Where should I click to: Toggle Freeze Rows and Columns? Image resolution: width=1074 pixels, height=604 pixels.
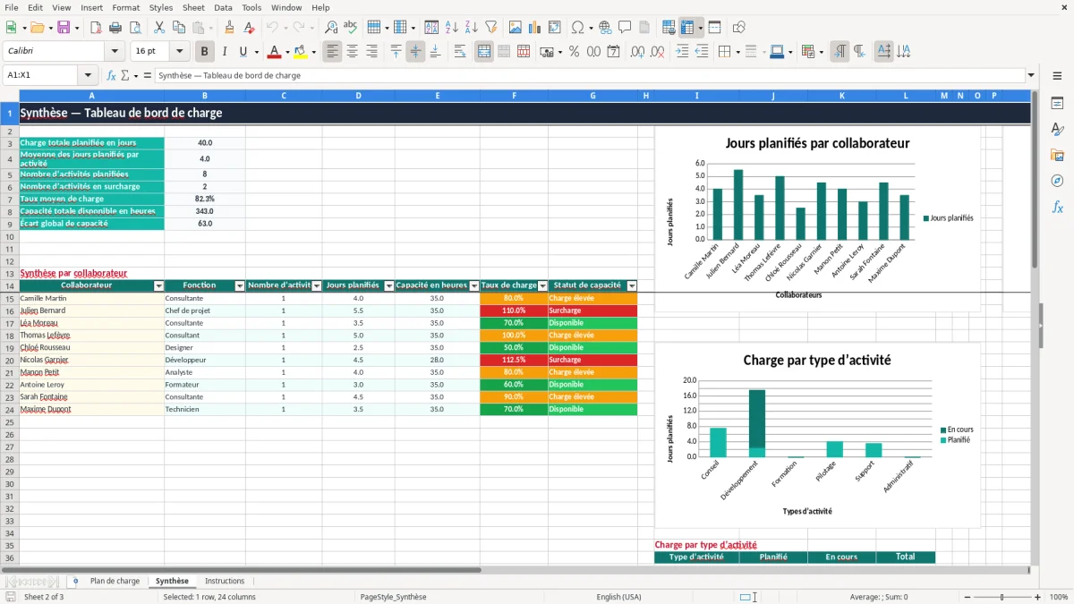tap(687, 28)
